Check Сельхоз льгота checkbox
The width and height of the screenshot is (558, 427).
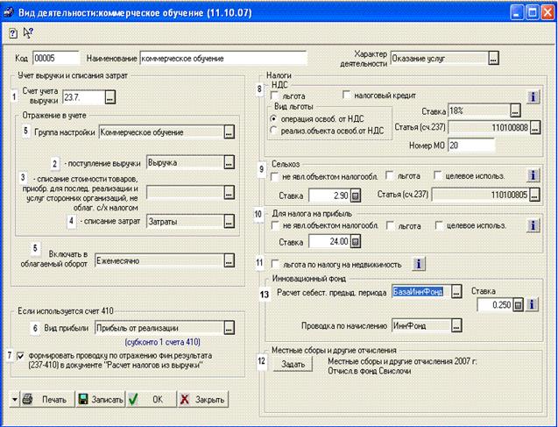tap(390, 176)
